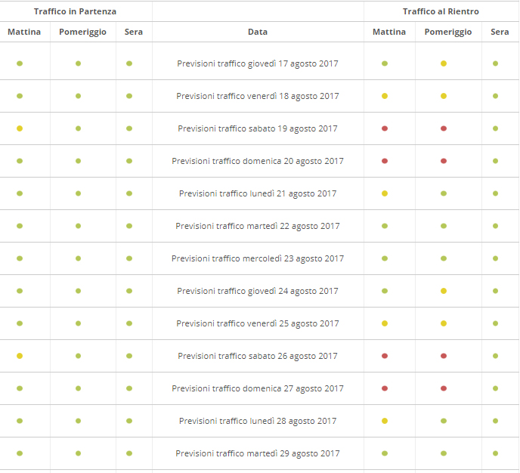Click red return-afternoon dot for domenica 27 agosto
The image size is (520, 473).
pos(444,388)
